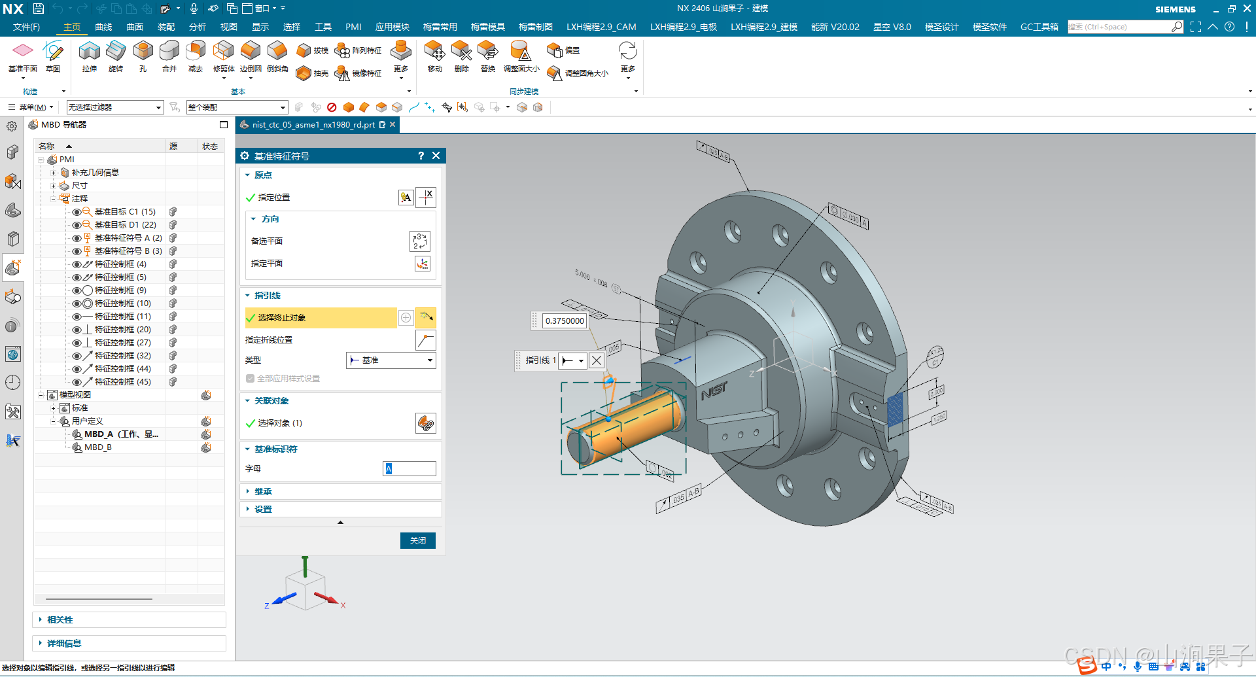Click the 移动 move face tool
The height and width of the screenshot is (677, 1256).
(x=434, y=56)
